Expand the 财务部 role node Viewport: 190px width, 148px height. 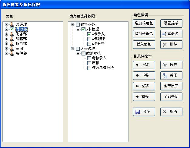click(6, 34)
